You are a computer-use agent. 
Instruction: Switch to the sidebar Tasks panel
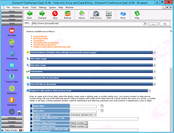click(12, 126)
